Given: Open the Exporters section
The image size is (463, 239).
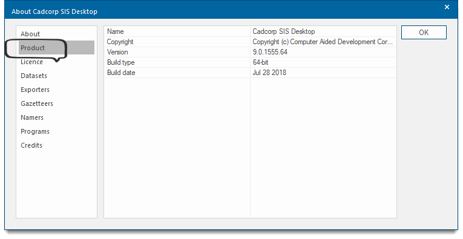Looking at the screenshot, I should [35, 90].
